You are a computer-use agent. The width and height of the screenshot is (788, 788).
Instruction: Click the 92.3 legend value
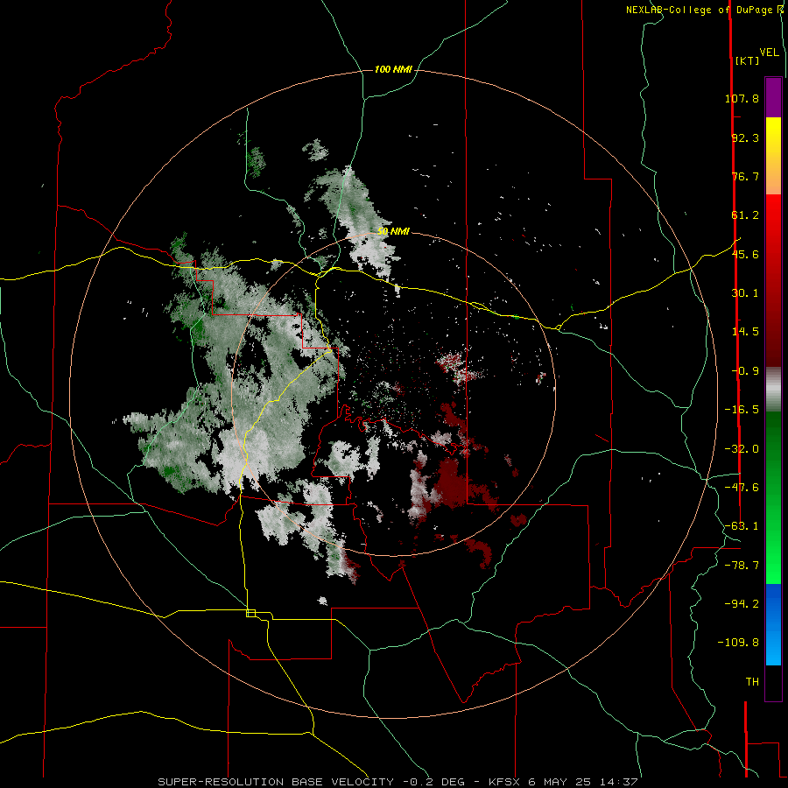pyautogui.click(x=745, y=137)
